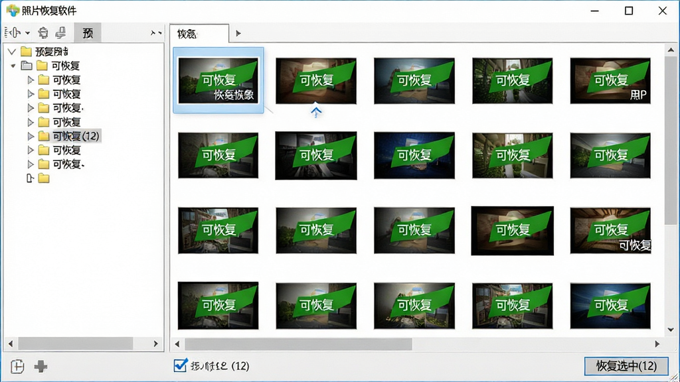Click the up arrow of the vertical scrollbar
The image size is (680, 382).
[x=671, y=50]
